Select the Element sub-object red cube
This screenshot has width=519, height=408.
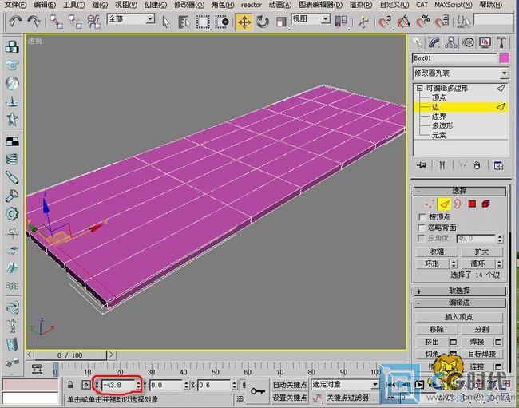tap(486, 204)
